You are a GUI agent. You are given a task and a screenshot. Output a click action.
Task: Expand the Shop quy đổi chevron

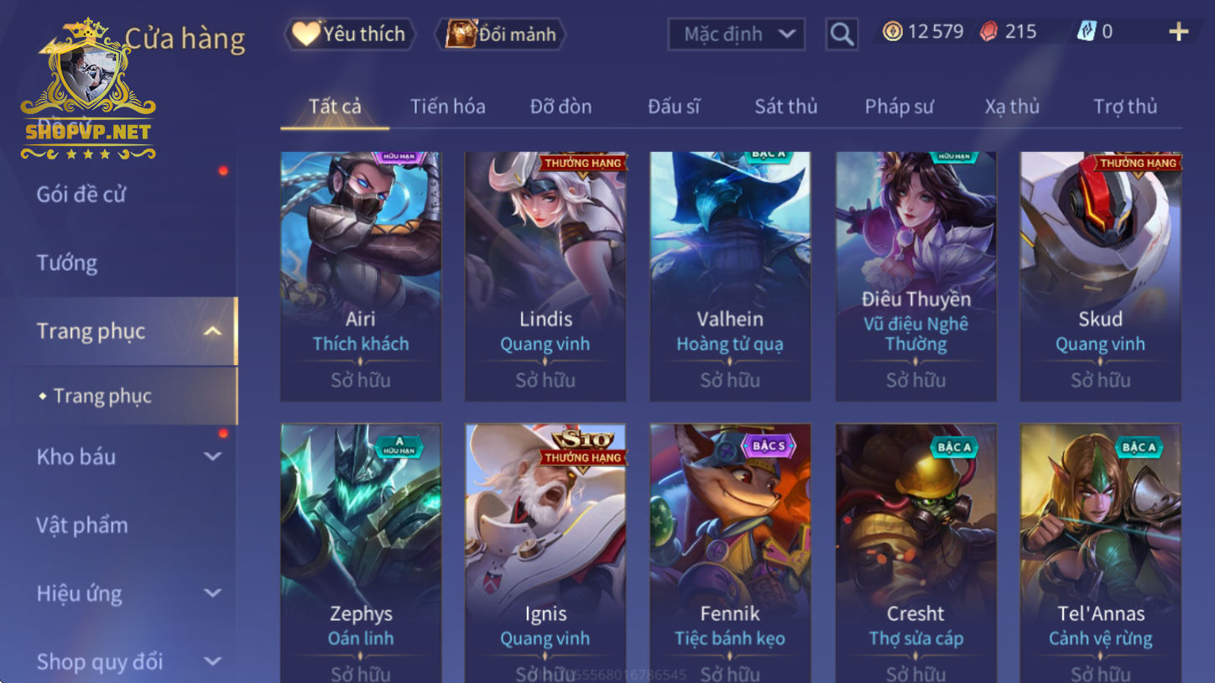(213, 661)
